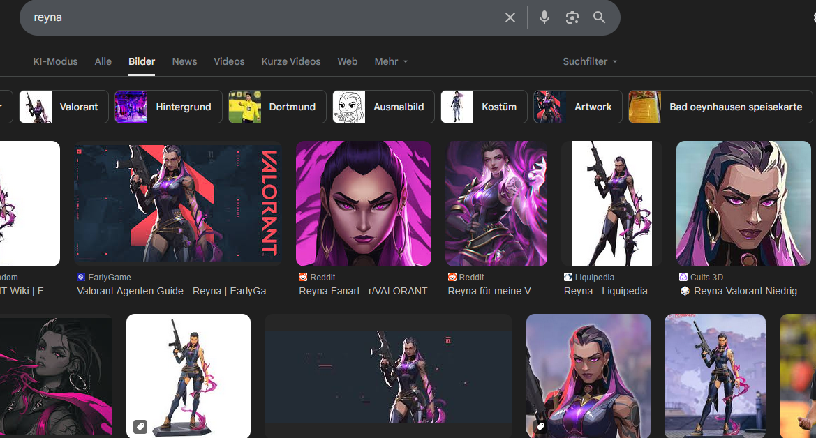Open the Reyna figurine thumbnail on white background
Image resolution: width=816 pixels, height=438 pixels.
pos(188,375)
